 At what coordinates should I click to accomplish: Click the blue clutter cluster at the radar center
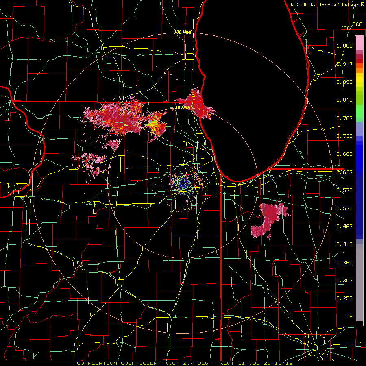(x=183, y=183)
